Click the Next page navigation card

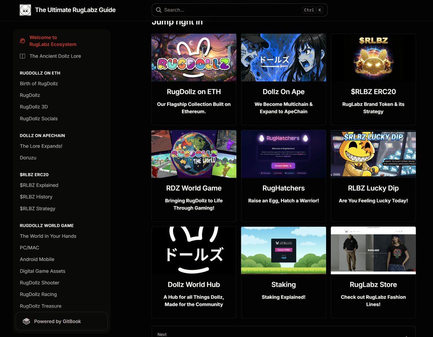click(x=283, y=332)
